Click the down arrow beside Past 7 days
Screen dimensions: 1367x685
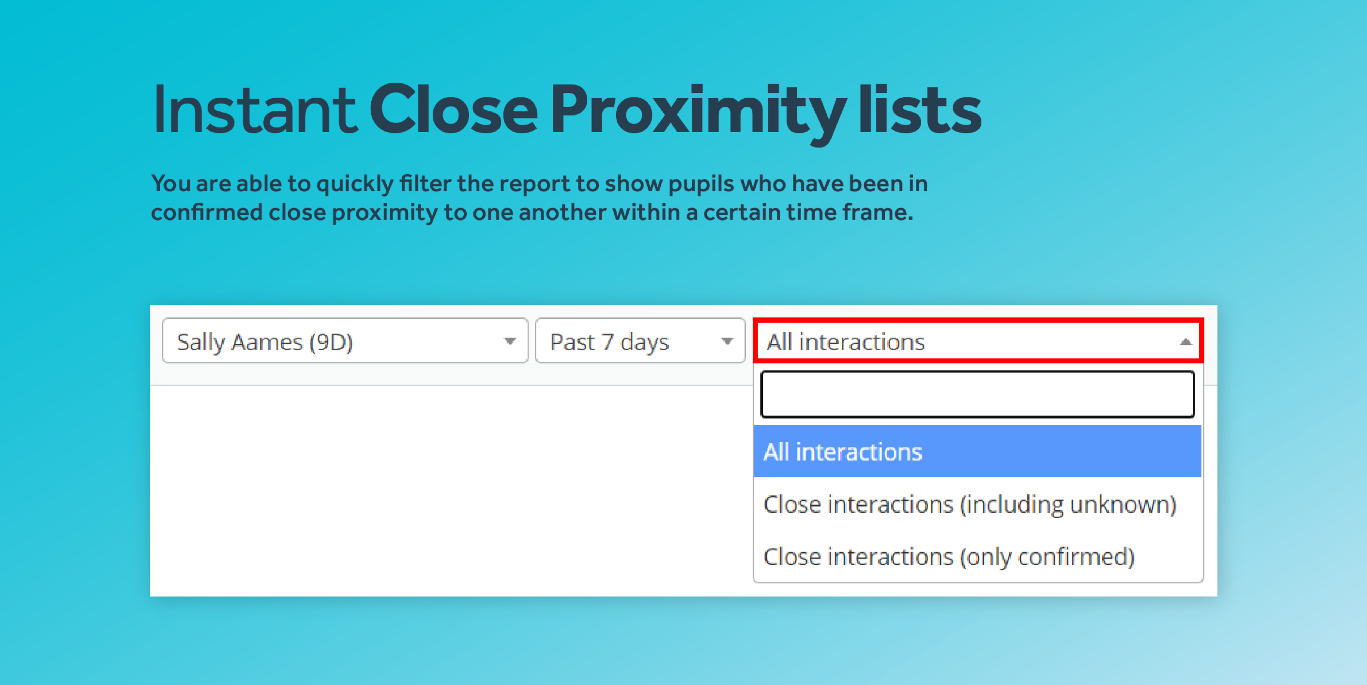(727, 341)
